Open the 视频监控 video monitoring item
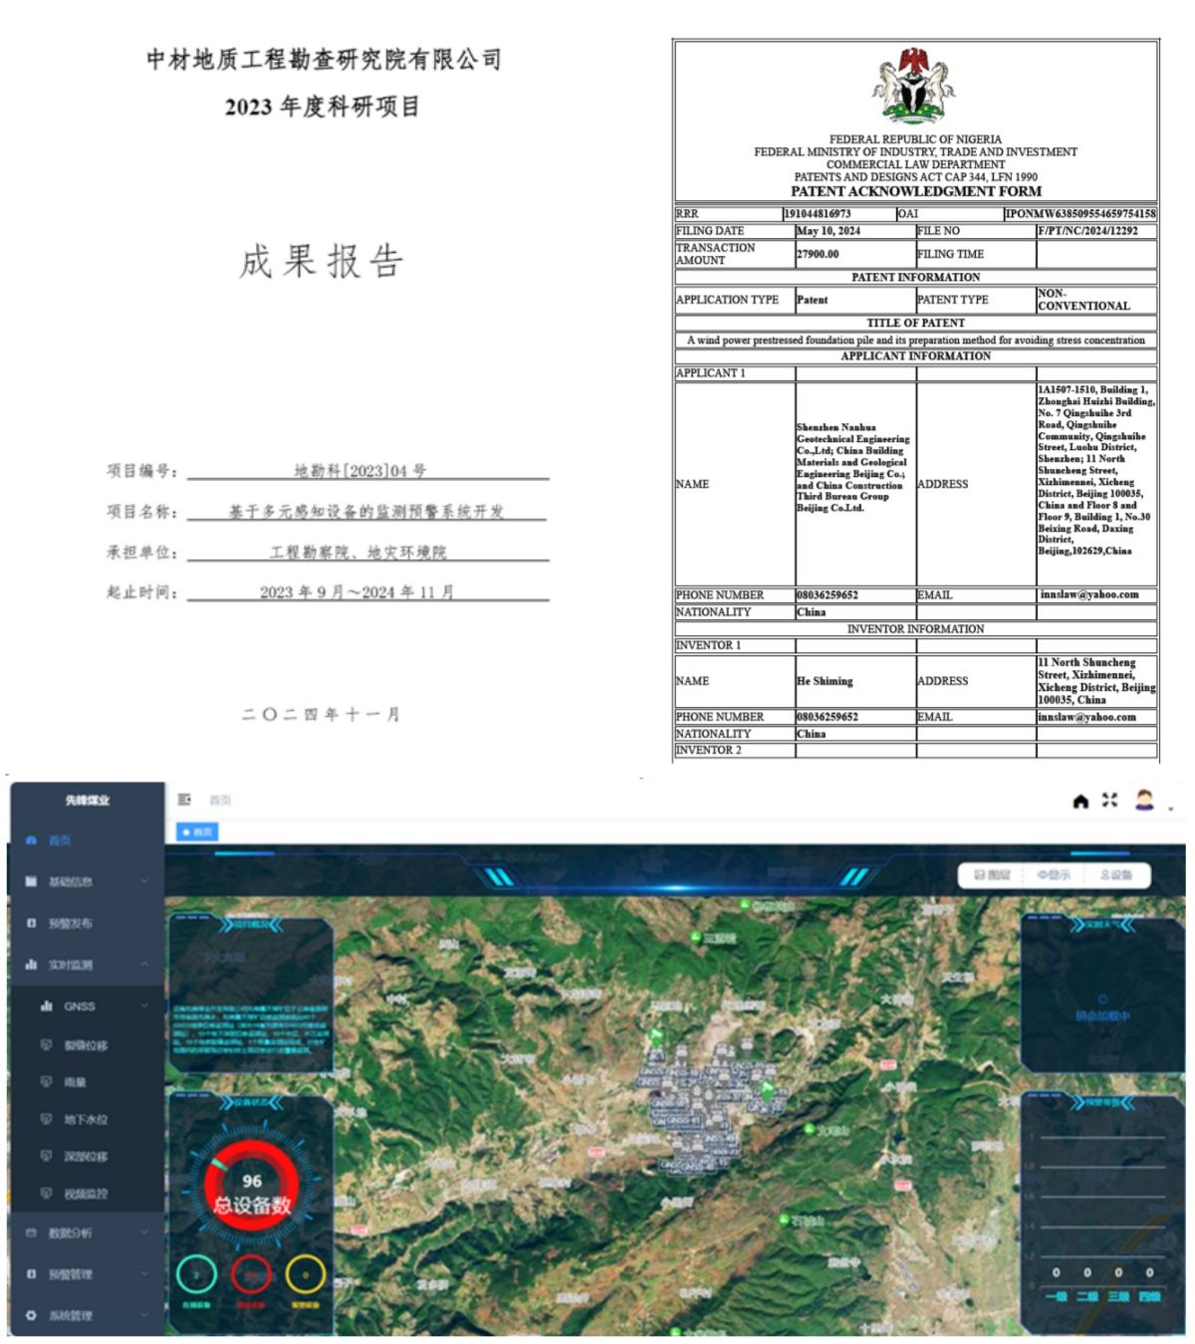Screen dimensions: 1195x1344 pos(86,1194)
